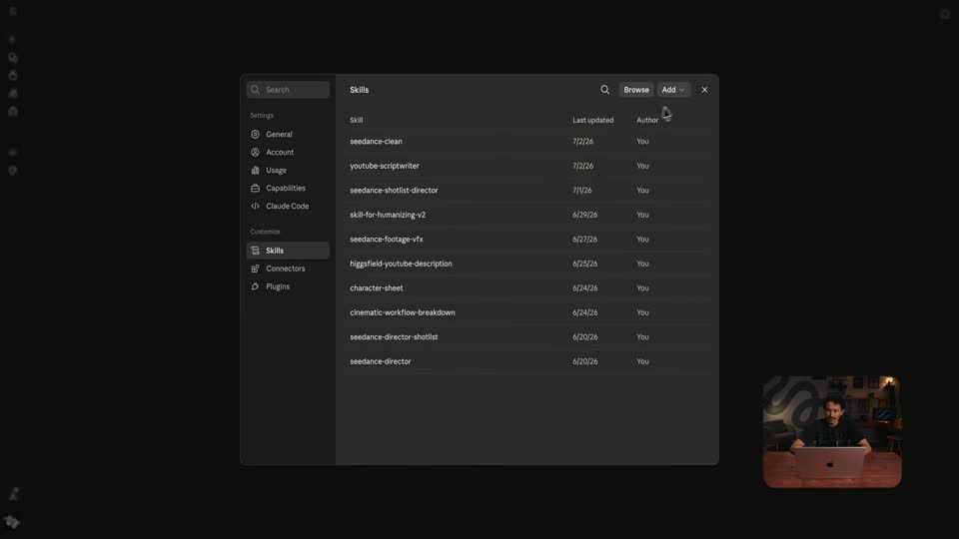Click the Connectors icon in the sidebar
This screenshot has height=539, width=959.
(255, 269)
